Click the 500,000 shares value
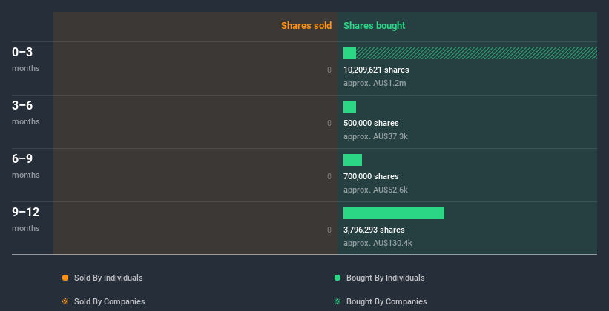The height and width of the screenshot is (311, 609). coord(371,123)
